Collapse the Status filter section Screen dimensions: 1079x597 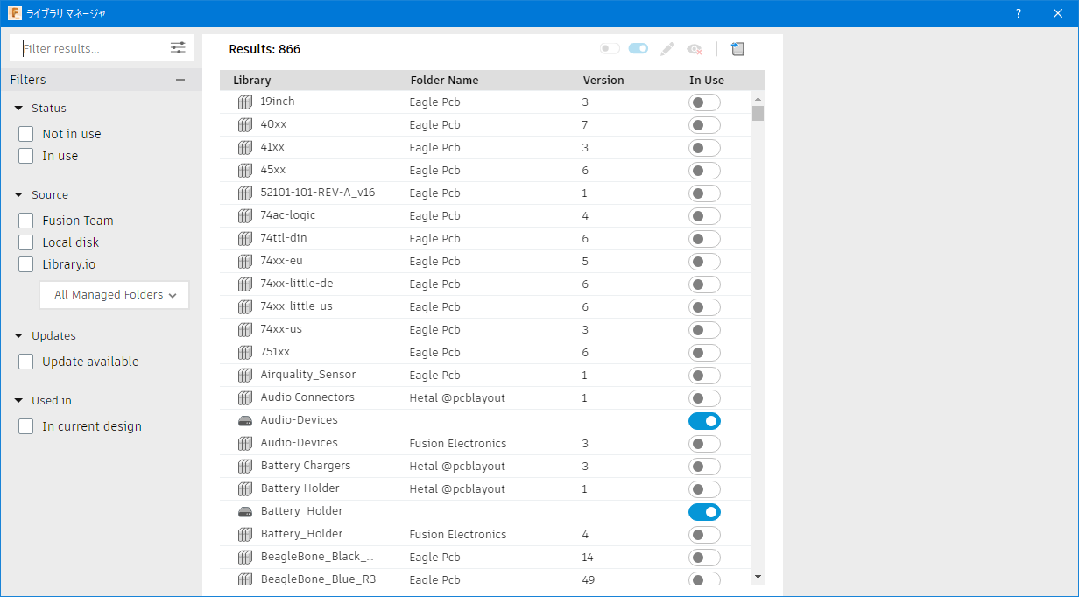point(18,109)
